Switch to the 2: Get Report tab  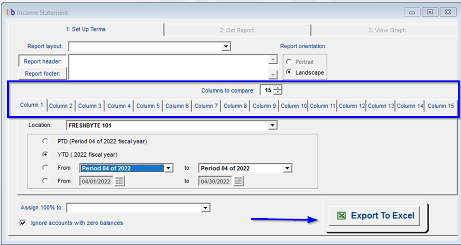(x=237, y=31)
